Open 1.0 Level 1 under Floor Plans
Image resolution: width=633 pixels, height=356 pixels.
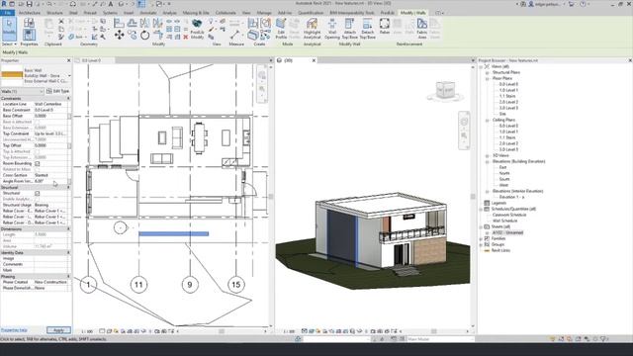point(508,90)
